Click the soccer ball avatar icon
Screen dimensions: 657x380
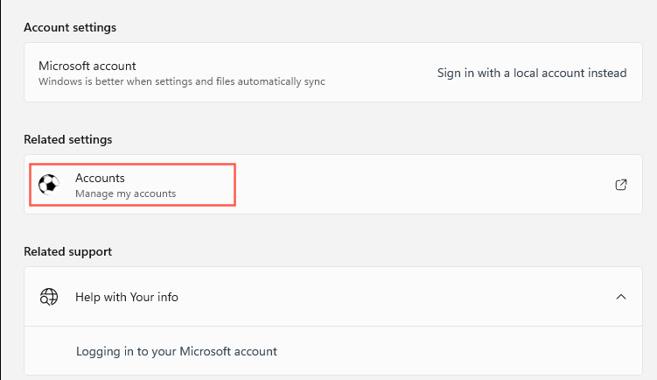coord(50,185)
